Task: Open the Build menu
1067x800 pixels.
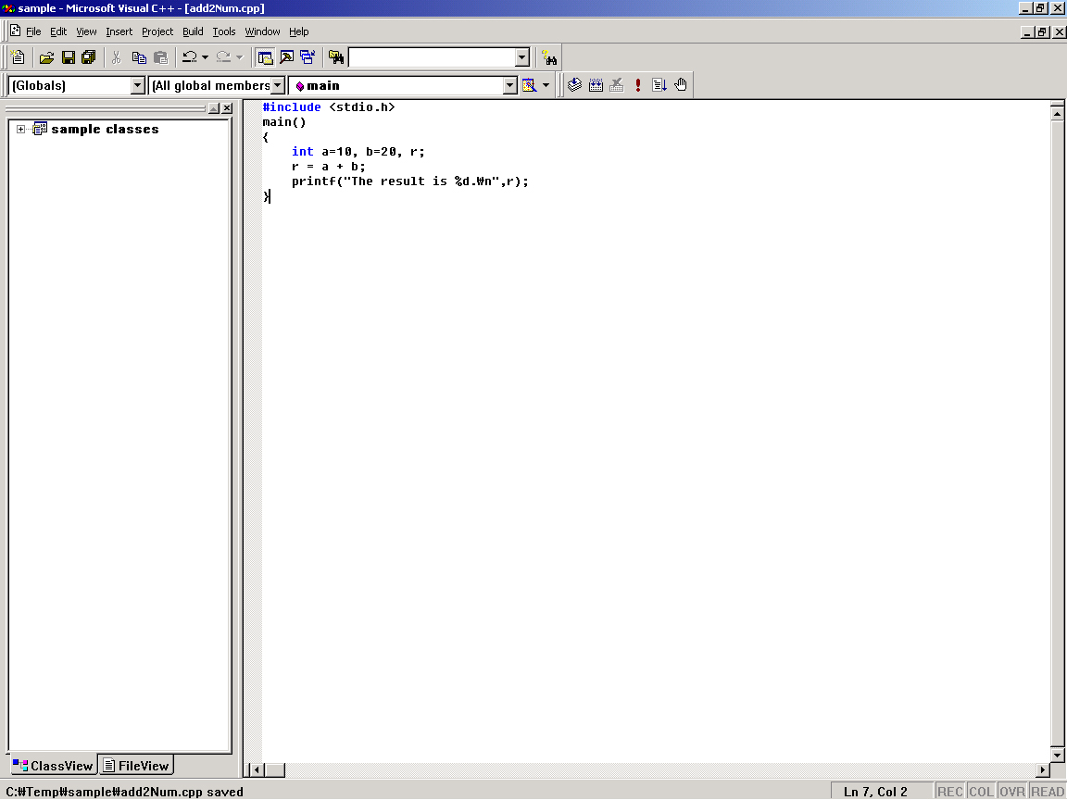Action: pyautogui.click(x=193, y=31)
